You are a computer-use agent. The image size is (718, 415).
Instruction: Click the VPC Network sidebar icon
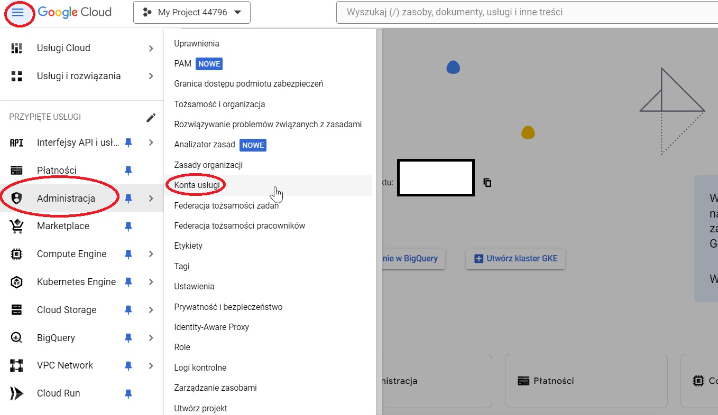coord(16,365)
